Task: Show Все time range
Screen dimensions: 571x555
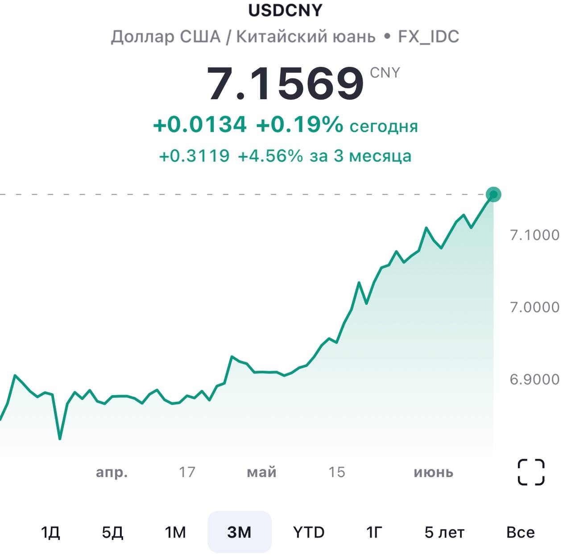Action: pyautogui.click(x=520, y=532)
